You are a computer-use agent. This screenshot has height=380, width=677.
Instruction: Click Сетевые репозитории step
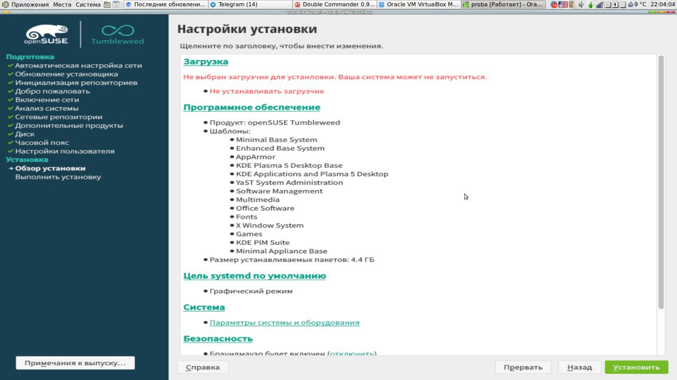click(59, 117)
